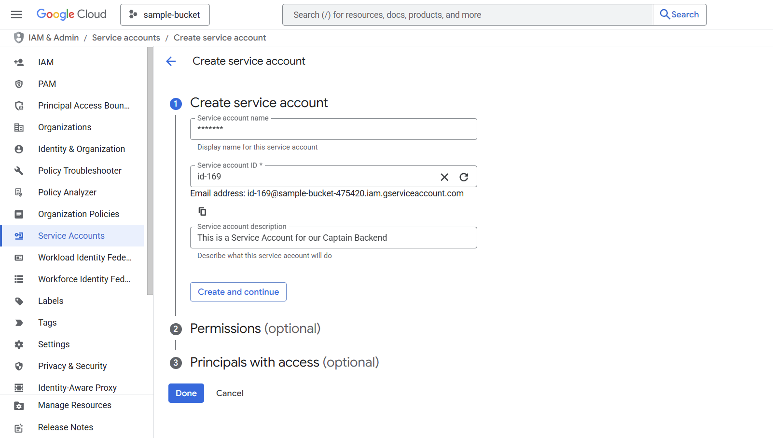The height and width of the screenshot is (438, 773).
Task: Open Identity-Aware Proxy in the sidebar
Action: click(77, 387)
